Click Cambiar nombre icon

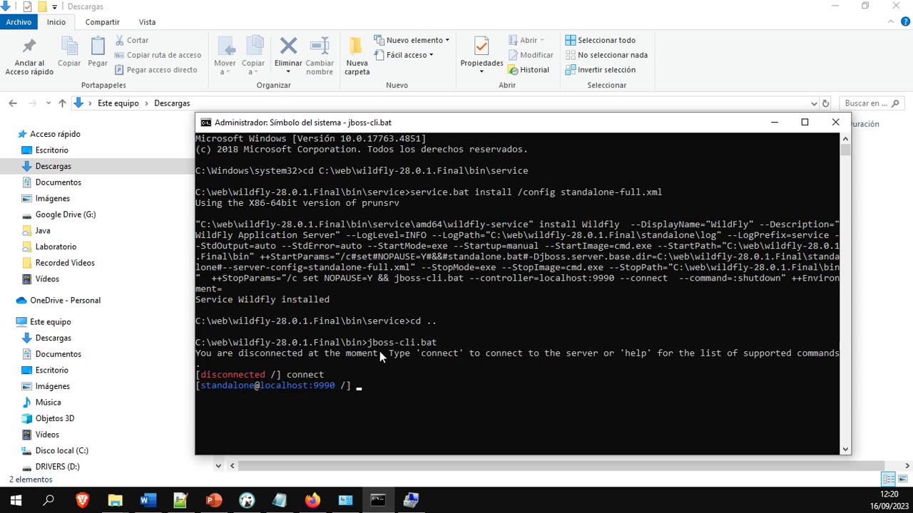[x=320, y=56]
